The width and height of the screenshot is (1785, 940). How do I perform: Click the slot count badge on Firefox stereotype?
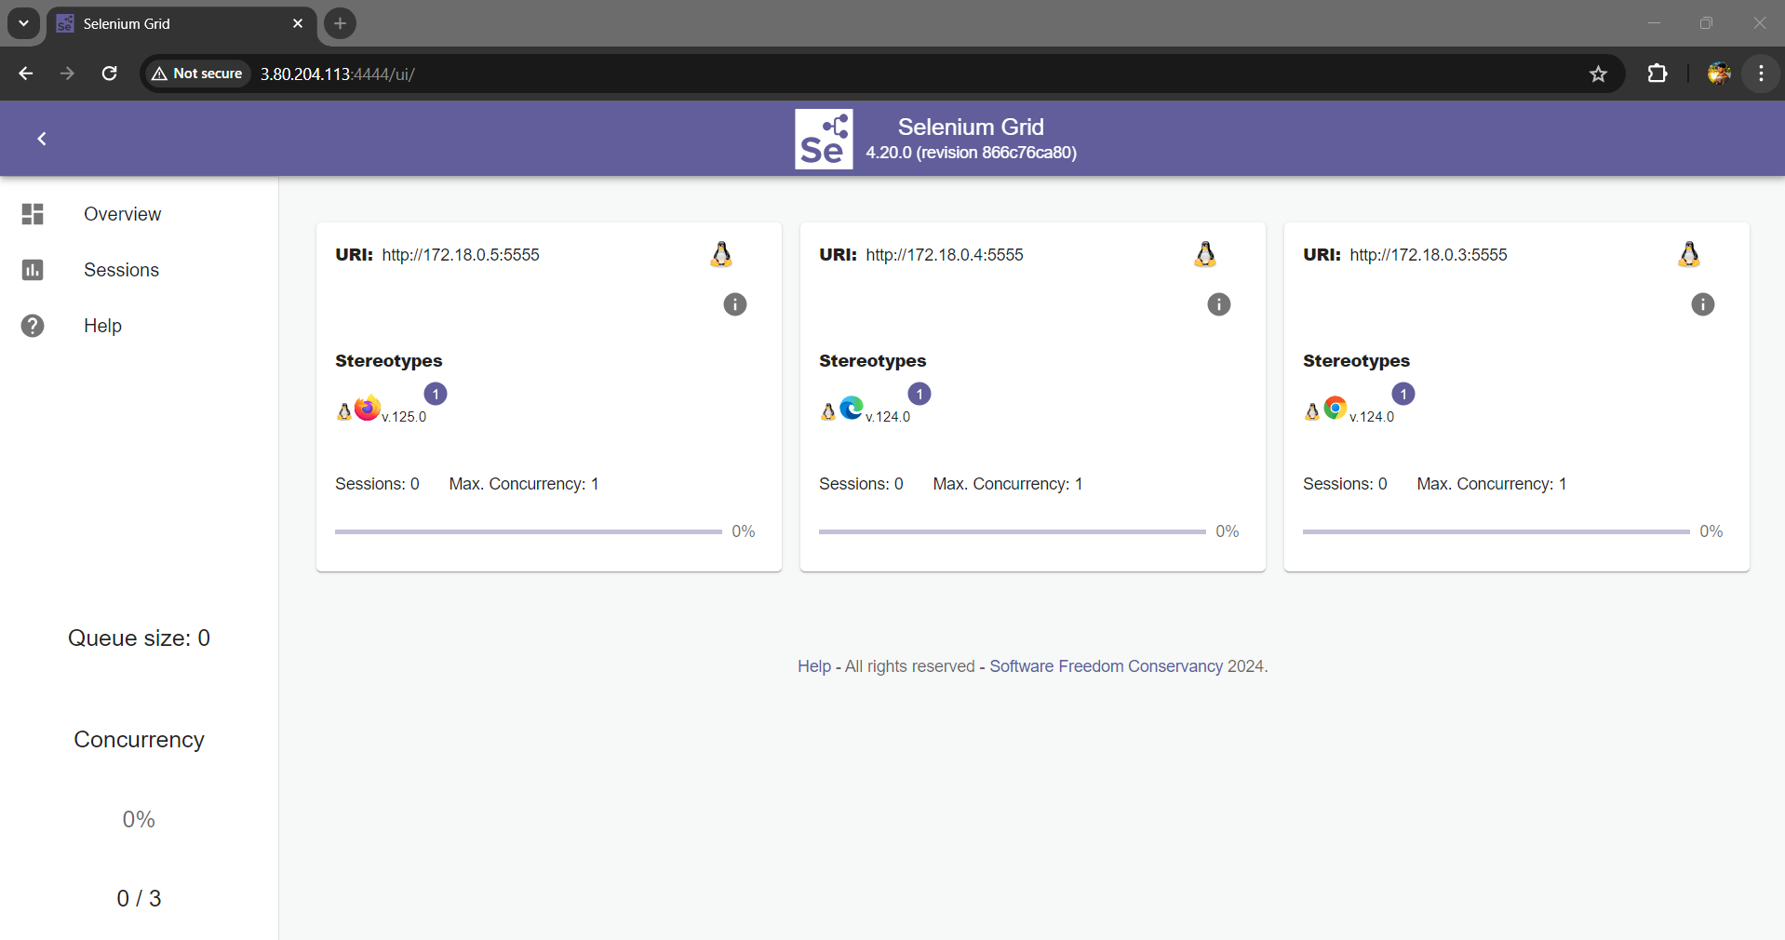[x=436, y=394]
